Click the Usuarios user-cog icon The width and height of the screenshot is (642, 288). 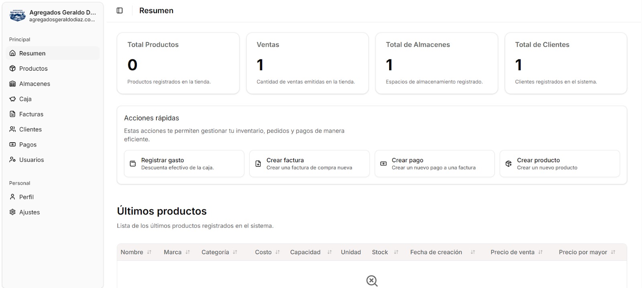(x=12, y=160)
